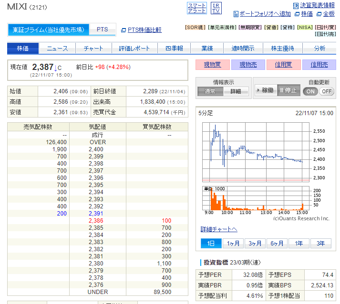Switch to the 分析 tab
Image resolution: width=340 pixels, height=304 pixels.
(x=319, y=48)
